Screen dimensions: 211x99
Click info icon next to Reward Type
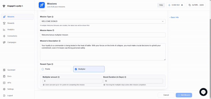point(52,64)
